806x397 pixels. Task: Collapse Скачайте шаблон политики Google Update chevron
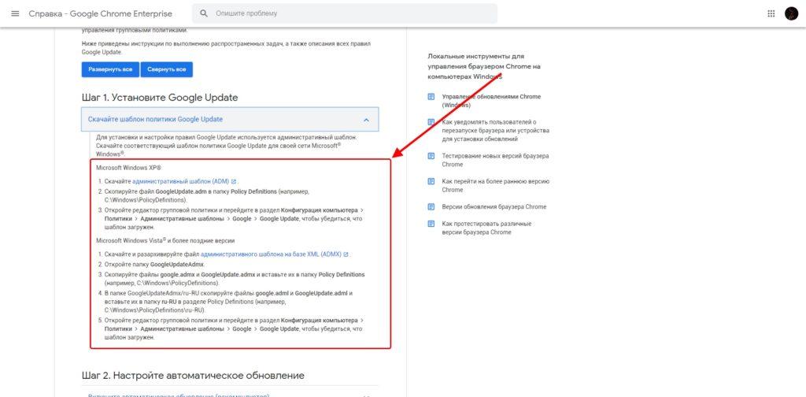(x=366, y=120)
